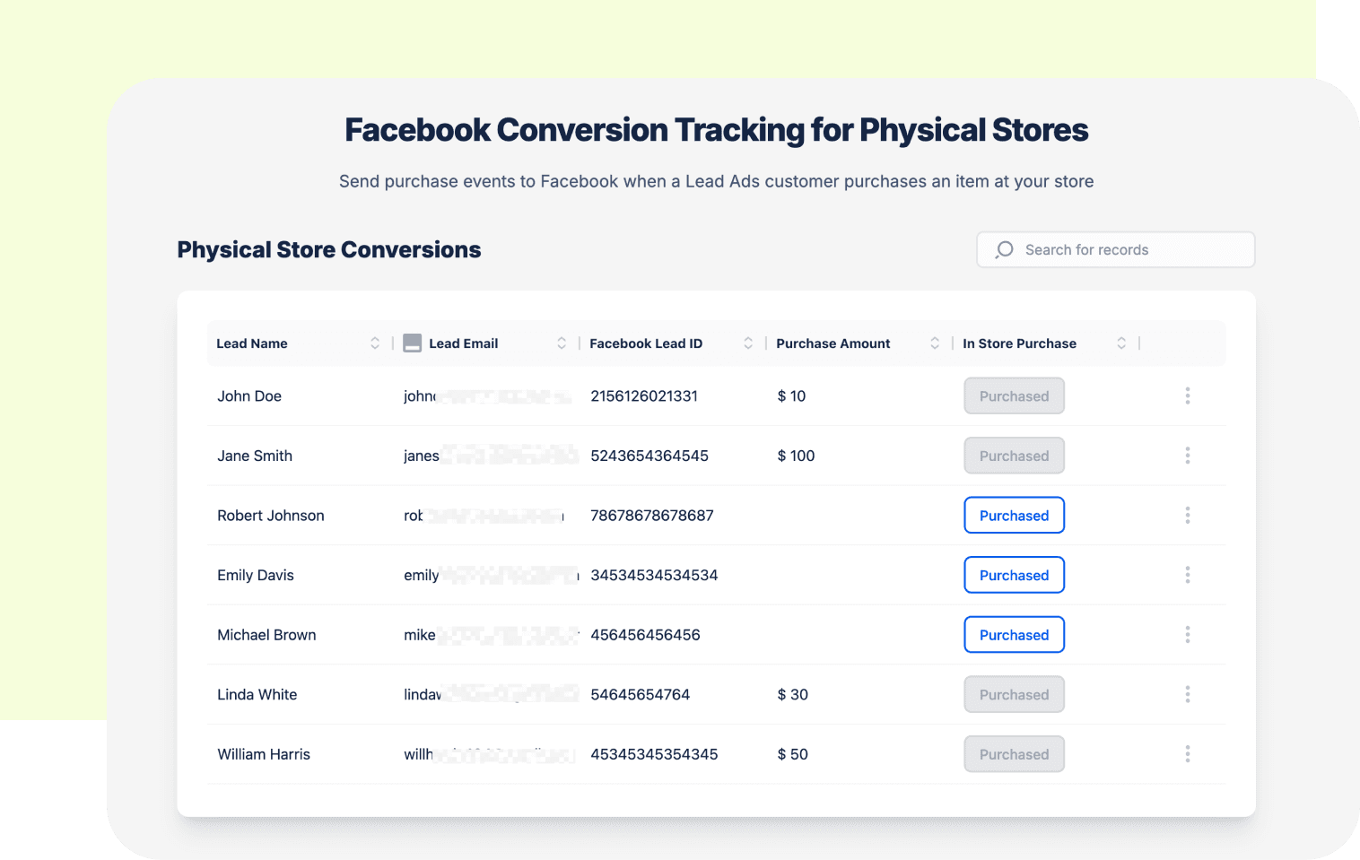Sort by Facebook Lead ID arrows

[x=748, y=343]
